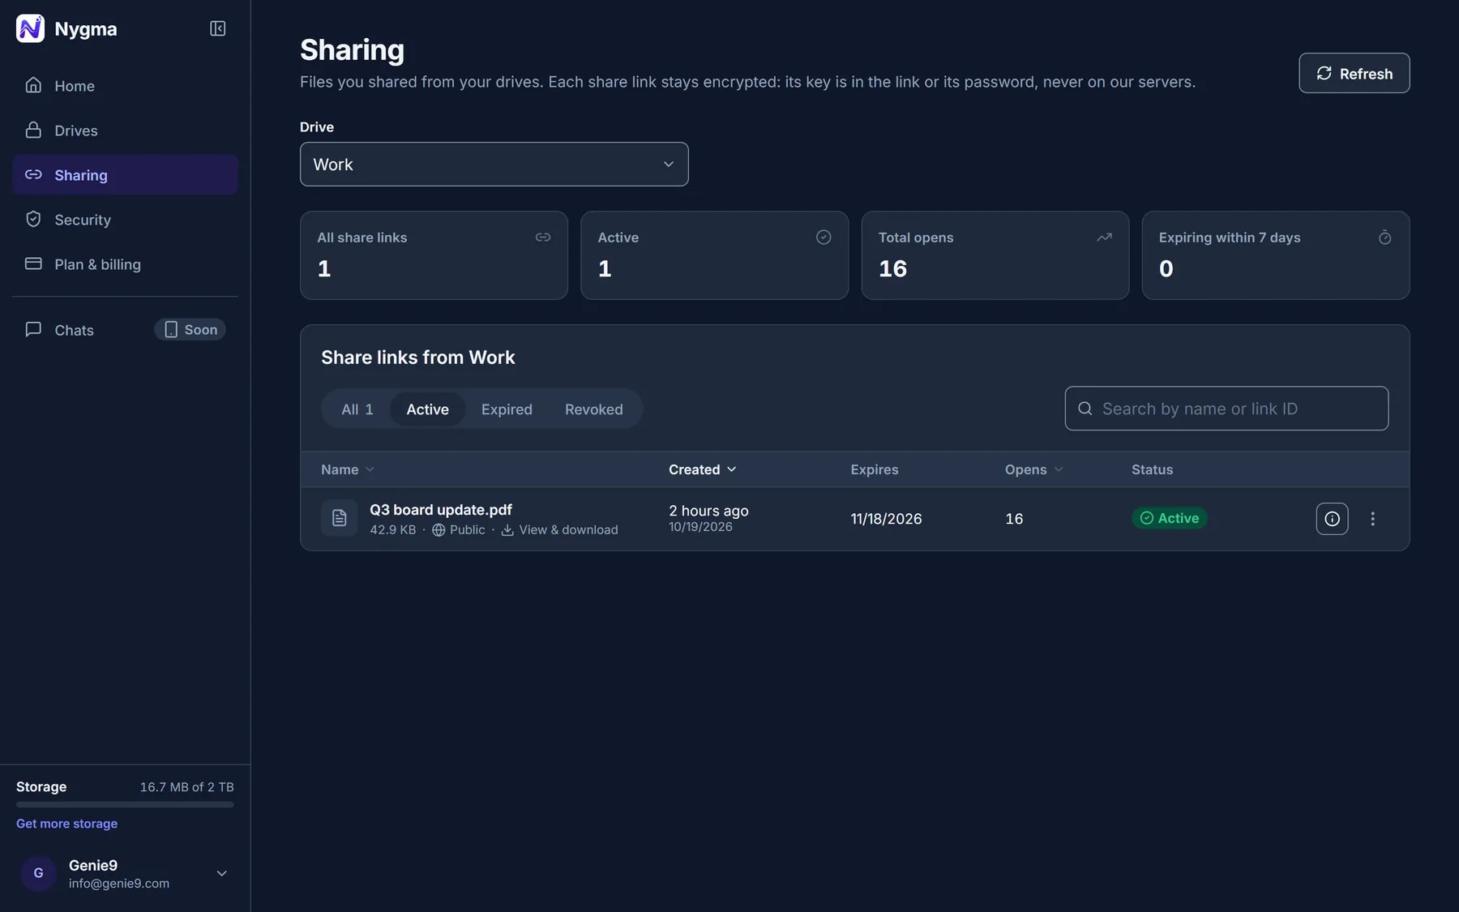This screenshot has height=912, width=1459.
Task: Click the Sharing link icon in sidebar
Action: click(33, 174)
